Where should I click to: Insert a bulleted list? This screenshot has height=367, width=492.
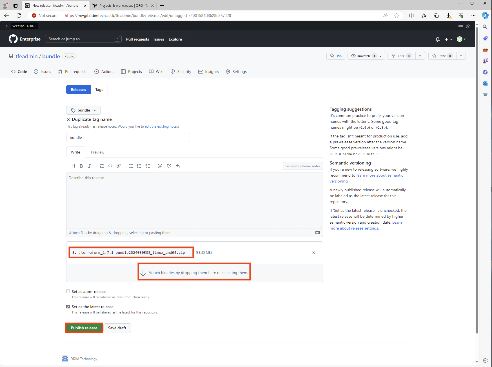pos(131,166)
